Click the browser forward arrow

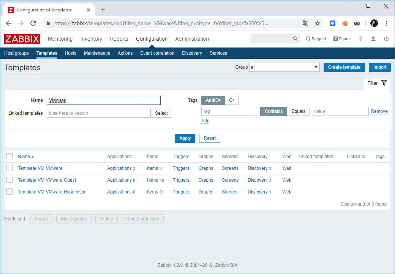tap(21, 24)
